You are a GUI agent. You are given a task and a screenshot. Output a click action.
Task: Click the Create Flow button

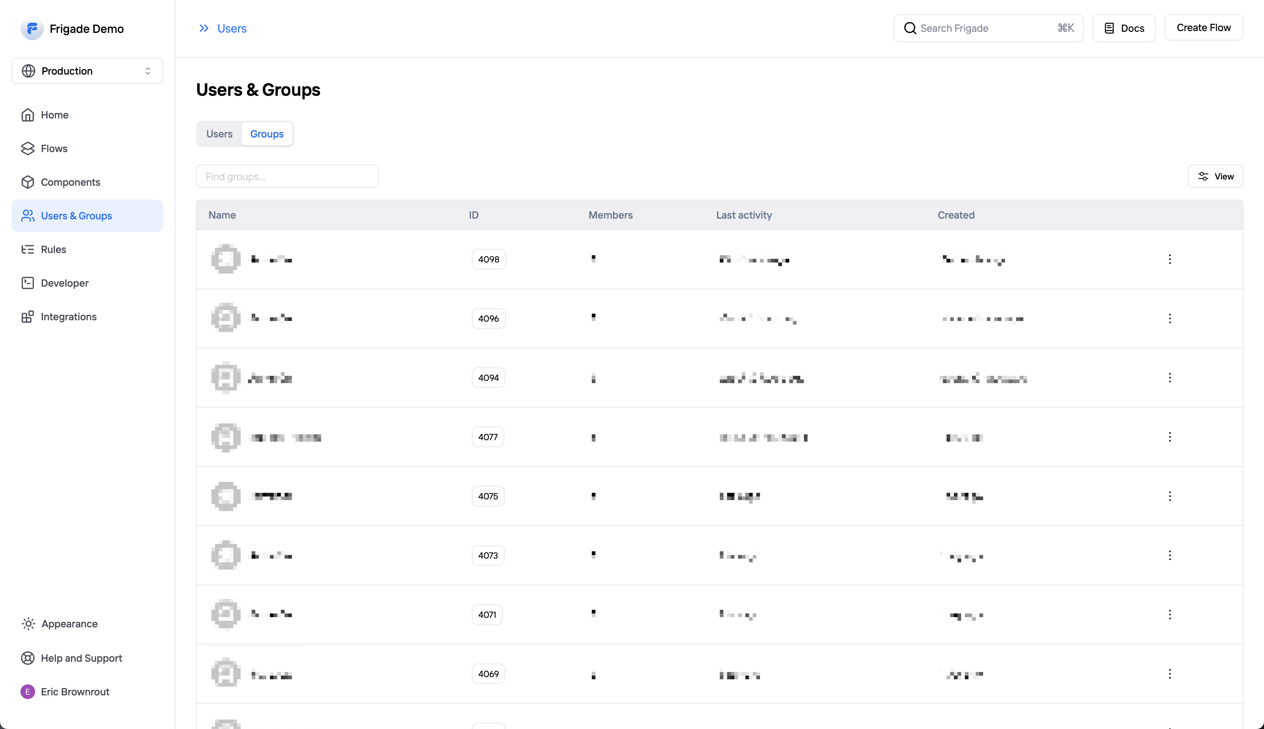1203,28
